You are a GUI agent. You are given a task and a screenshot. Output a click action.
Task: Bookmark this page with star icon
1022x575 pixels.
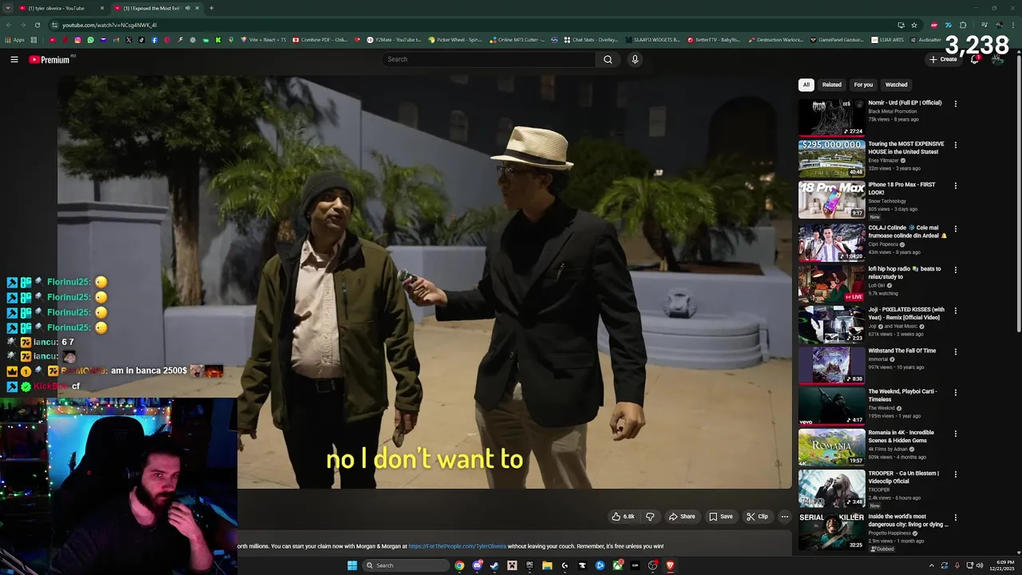pyautogui.click(x=914, y=25)
